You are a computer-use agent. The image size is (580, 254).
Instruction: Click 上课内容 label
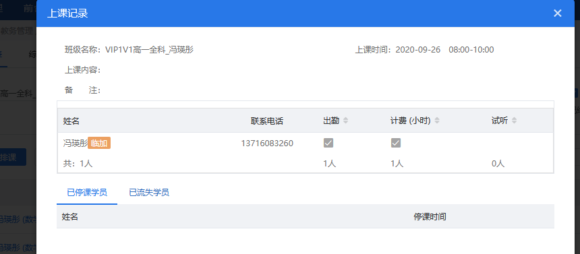pyautogui.click(x=82, y=70)
